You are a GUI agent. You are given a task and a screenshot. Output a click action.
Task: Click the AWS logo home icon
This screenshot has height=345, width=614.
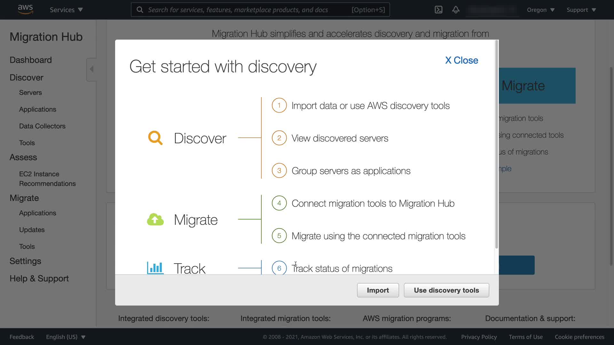[25, 10]
